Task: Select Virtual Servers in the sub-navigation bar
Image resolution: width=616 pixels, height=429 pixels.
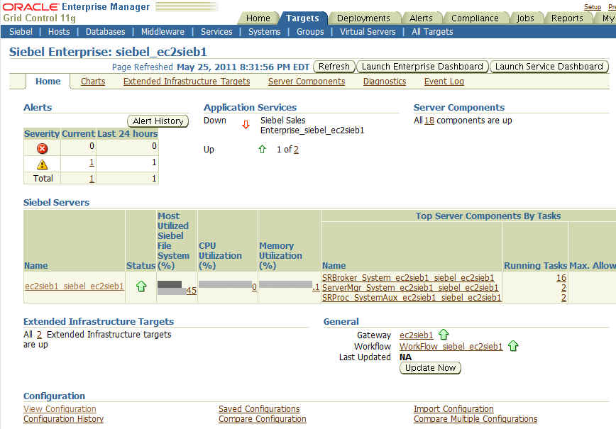Action: pyautogui.click(x=368, y=32)
